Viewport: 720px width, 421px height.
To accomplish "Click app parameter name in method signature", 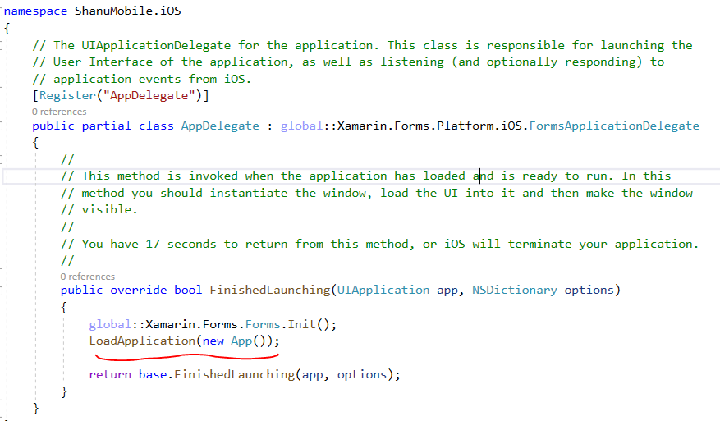I will (447, 291).
